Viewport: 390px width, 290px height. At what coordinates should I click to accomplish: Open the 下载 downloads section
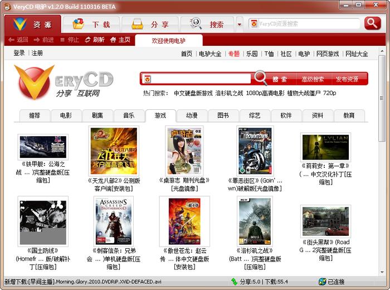click(91, 25)
